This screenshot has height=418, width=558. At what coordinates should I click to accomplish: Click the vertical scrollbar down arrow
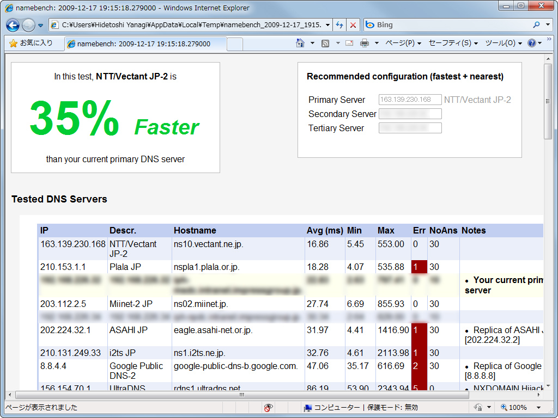[548, 386]
